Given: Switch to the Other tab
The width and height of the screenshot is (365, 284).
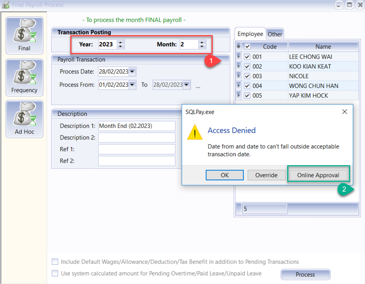Looking at the screenshot, I should pos(275,34).
